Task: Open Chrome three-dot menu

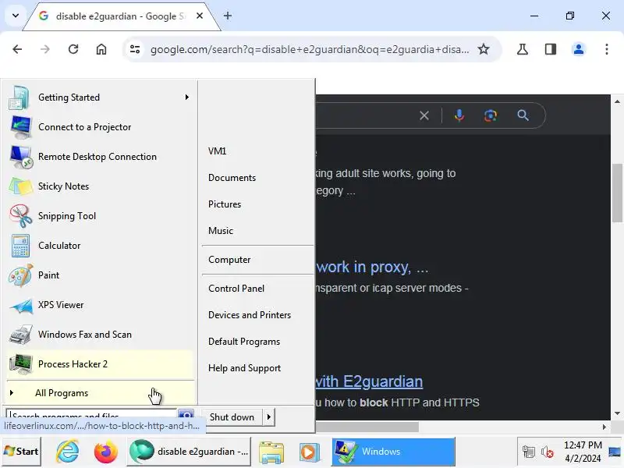Action: [607, 49]
